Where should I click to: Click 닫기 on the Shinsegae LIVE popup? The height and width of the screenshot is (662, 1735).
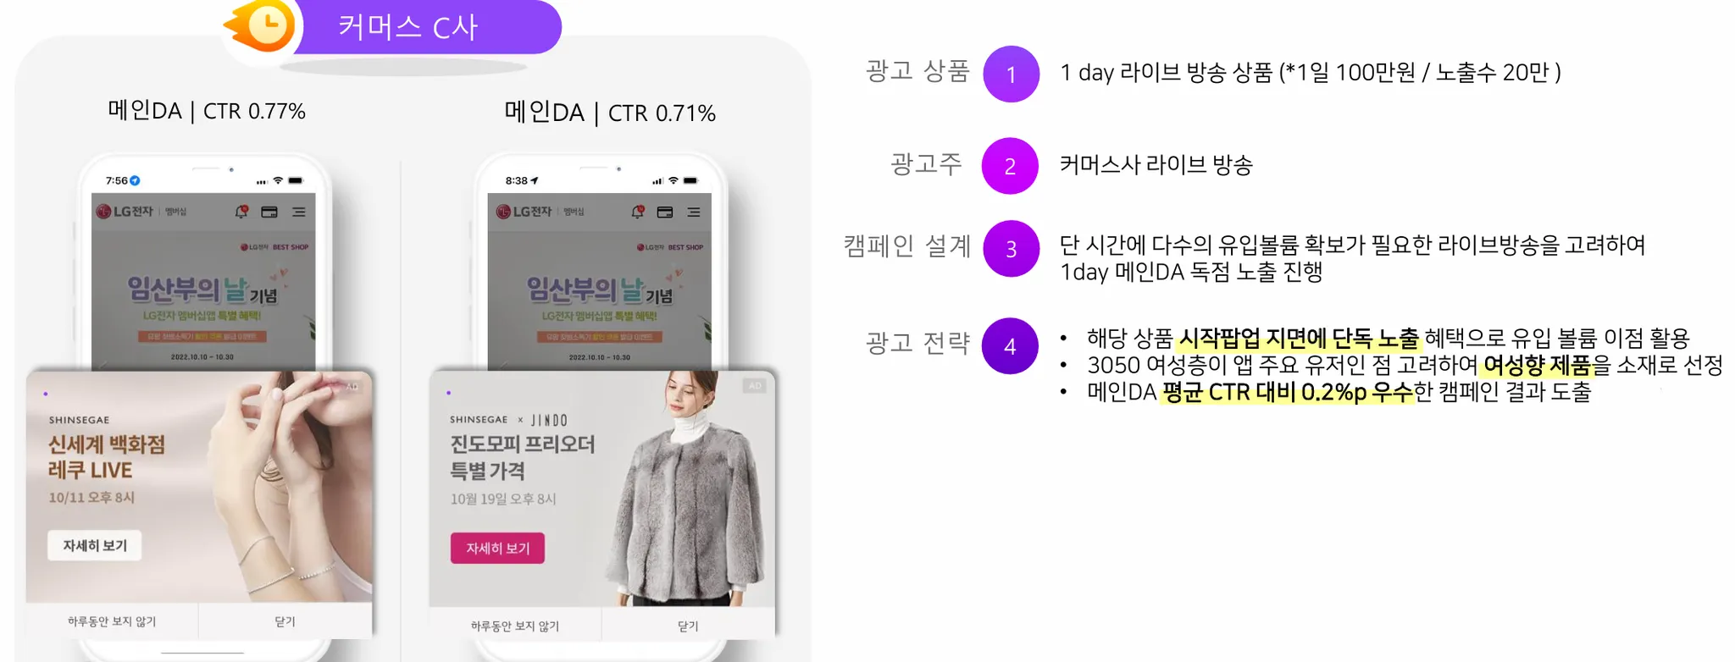(x=285, y=621)
